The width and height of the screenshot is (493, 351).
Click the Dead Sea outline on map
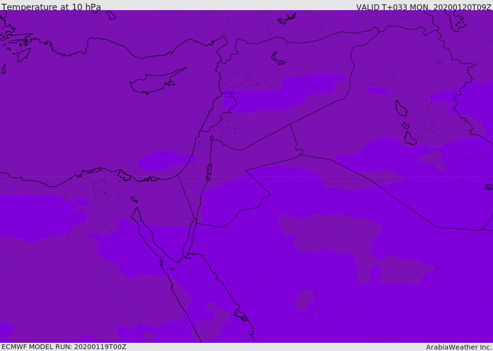(x=209, y=172)
